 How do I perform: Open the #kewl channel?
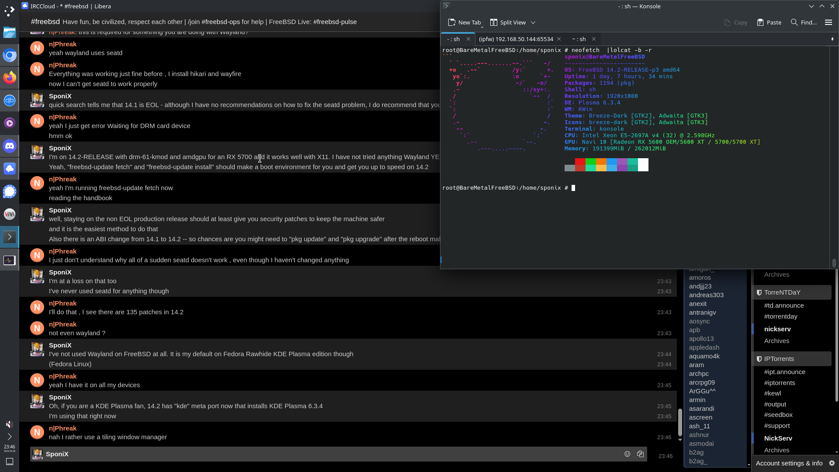pos(773,393)
